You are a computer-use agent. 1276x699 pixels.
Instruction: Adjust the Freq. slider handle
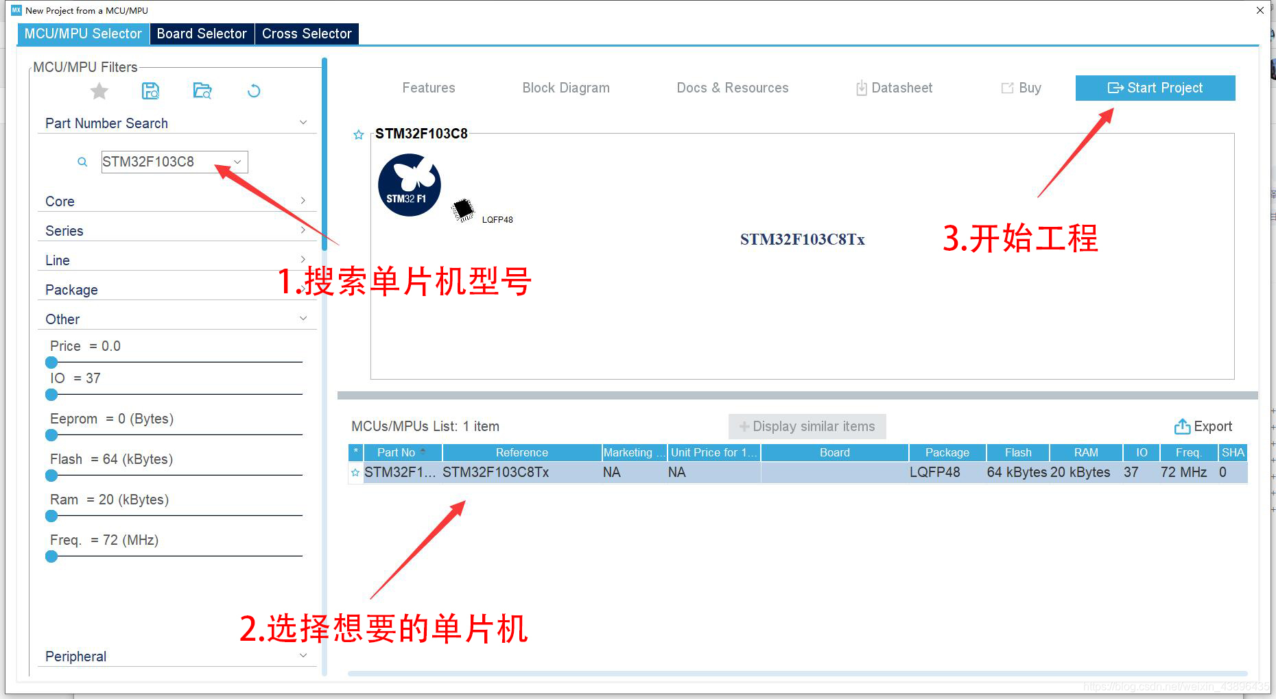(x=51, y=556)
